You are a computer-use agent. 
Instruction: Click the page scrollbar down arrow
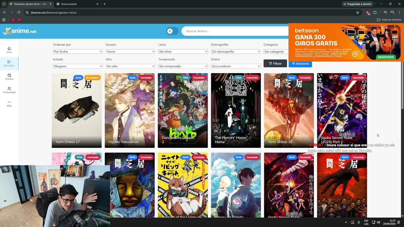(x=402, y=216)
